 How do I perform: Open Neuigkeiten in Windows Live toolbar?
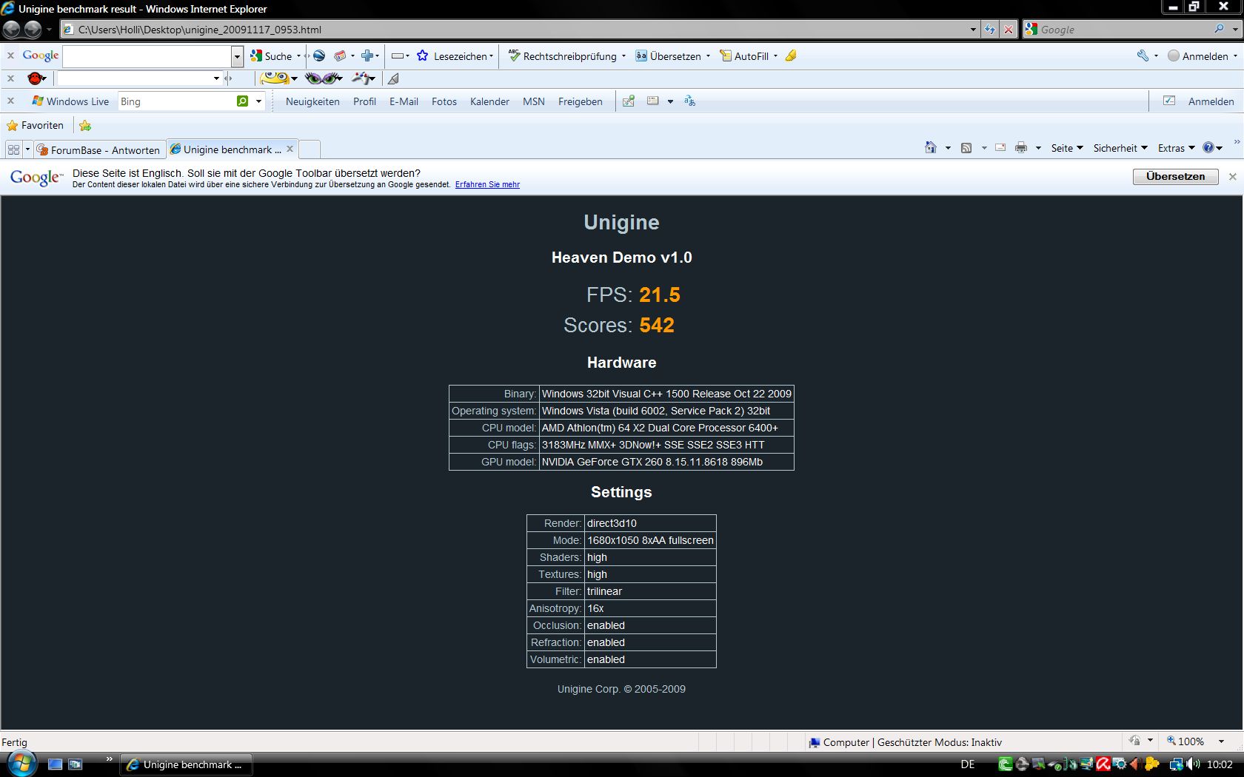point(312,101)
